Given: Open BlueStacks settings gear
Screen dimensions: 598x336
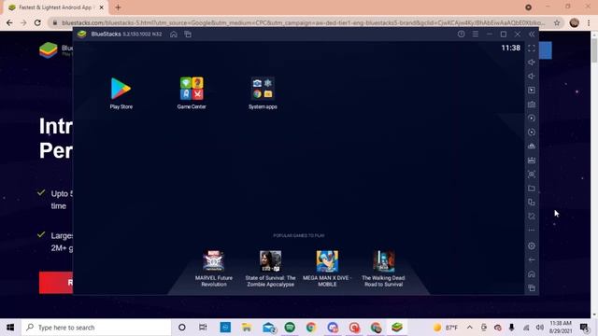Looking at the screenshot, I should coord(532,246).
